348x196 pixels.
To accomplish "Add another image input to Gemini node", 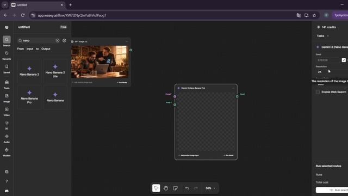I will point(189,155).
